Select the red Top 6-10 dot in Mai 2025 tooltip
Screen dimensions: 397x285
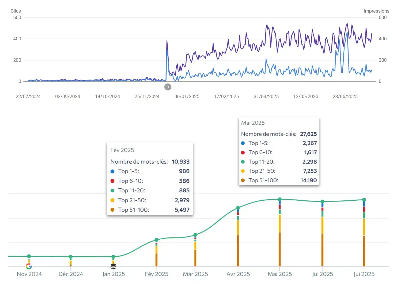coord(243,152)
